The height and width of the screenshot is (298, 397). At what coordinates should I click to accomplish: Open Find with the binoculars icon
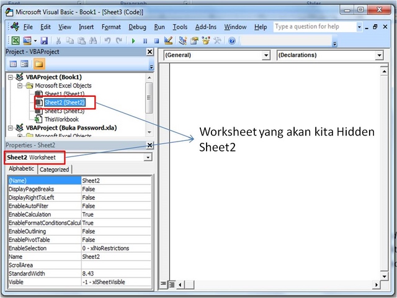[x=93, y=40]
